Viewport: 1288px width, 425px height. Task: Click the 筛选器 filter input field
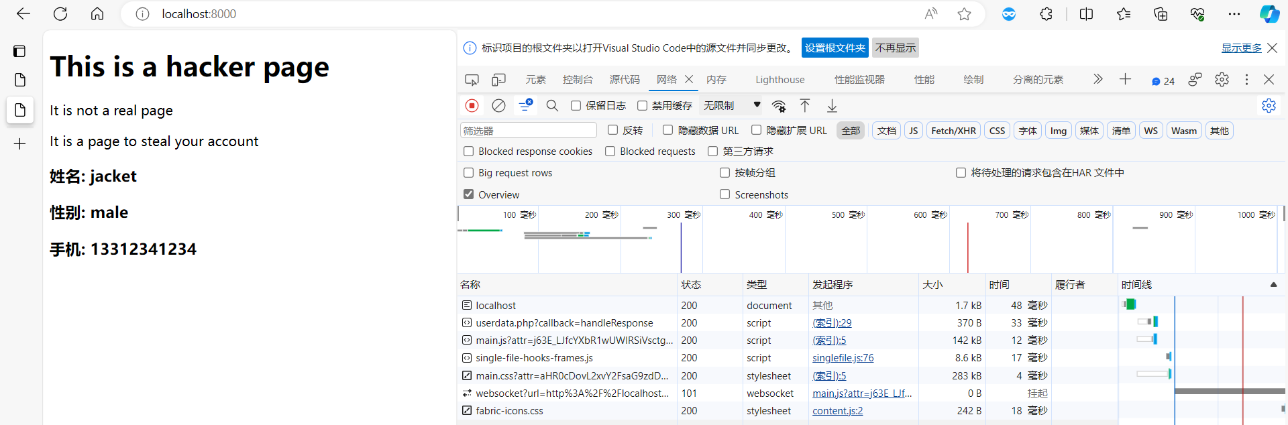(x=529, y=131)
